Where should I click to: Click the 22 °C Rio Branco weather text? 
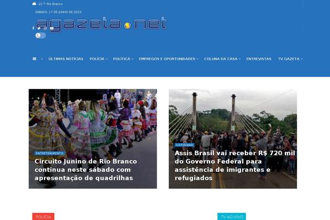pyautogui.click(x=51, y=4)
